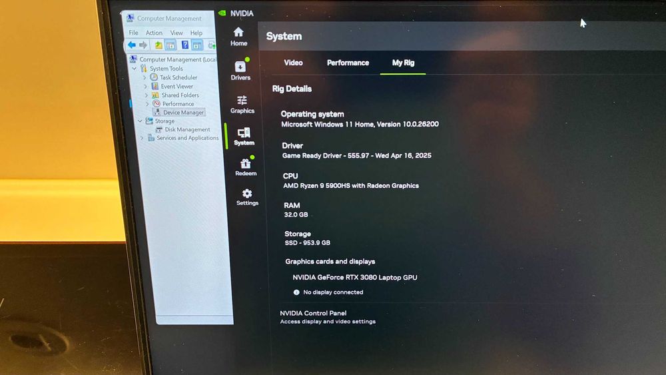Viewport: 666px width, 375px height.
Task: Select Computer Management (Local) root node
Action: pyautogui.click(x=178, y=59)
